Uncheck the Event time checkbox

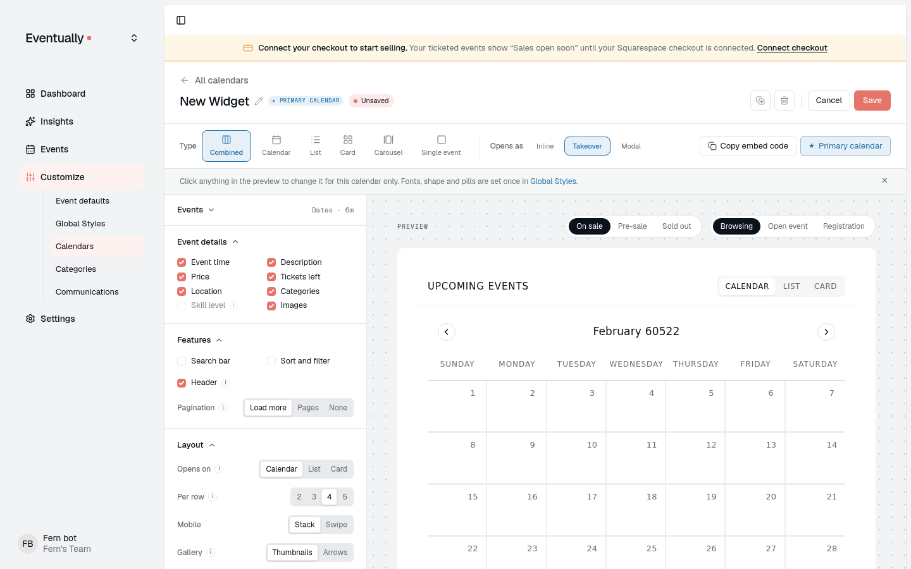pos(182,262)
